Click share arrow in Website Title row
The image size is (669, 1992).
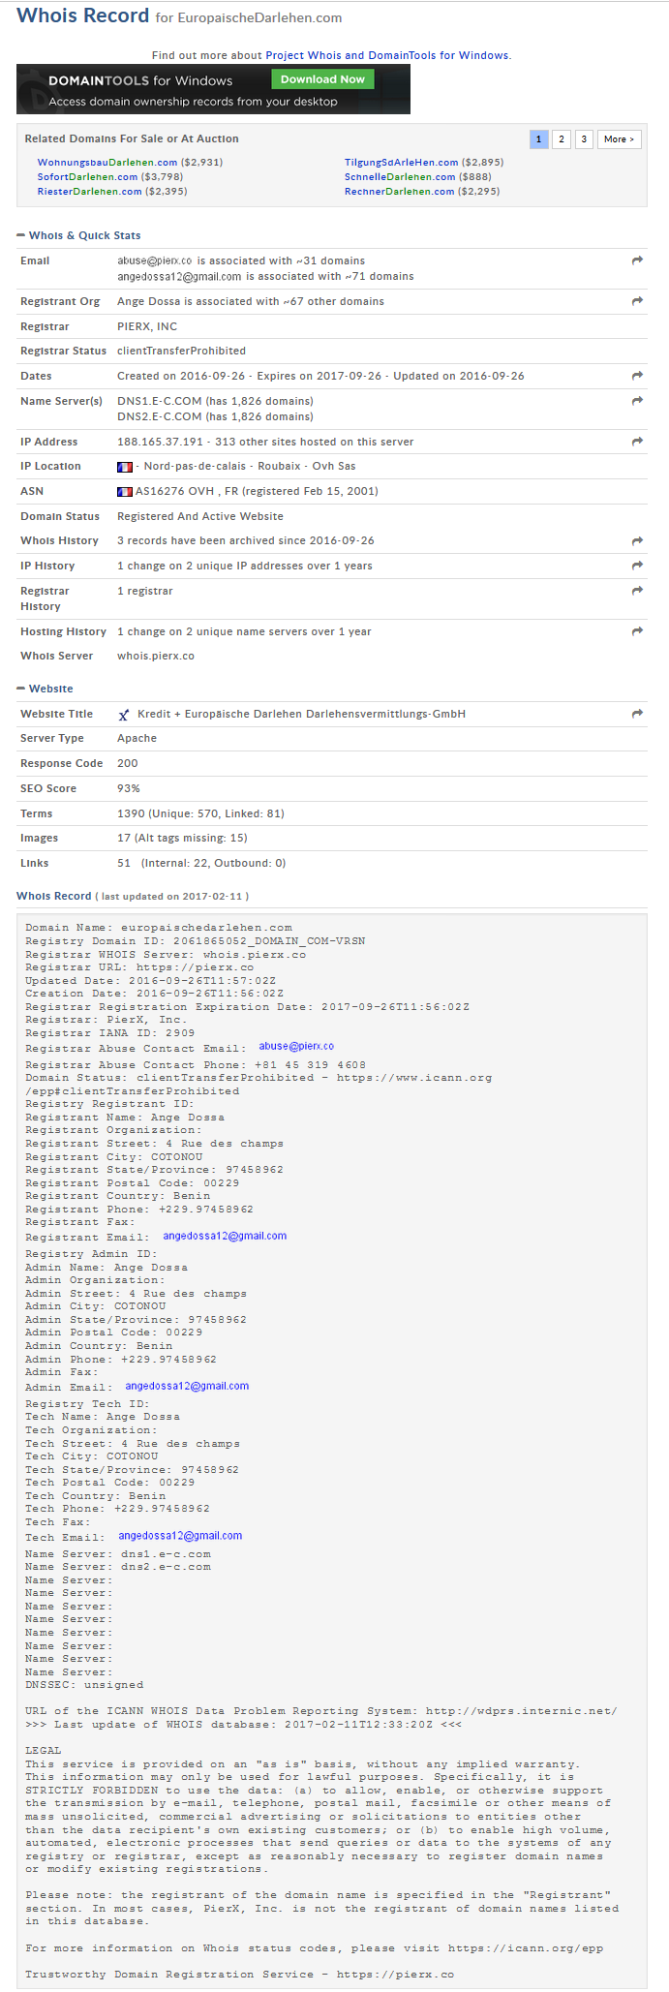click(x=637, y=714)
